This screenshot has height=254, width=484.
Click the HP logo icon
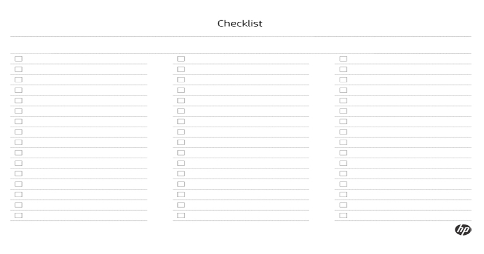(463, 229)
